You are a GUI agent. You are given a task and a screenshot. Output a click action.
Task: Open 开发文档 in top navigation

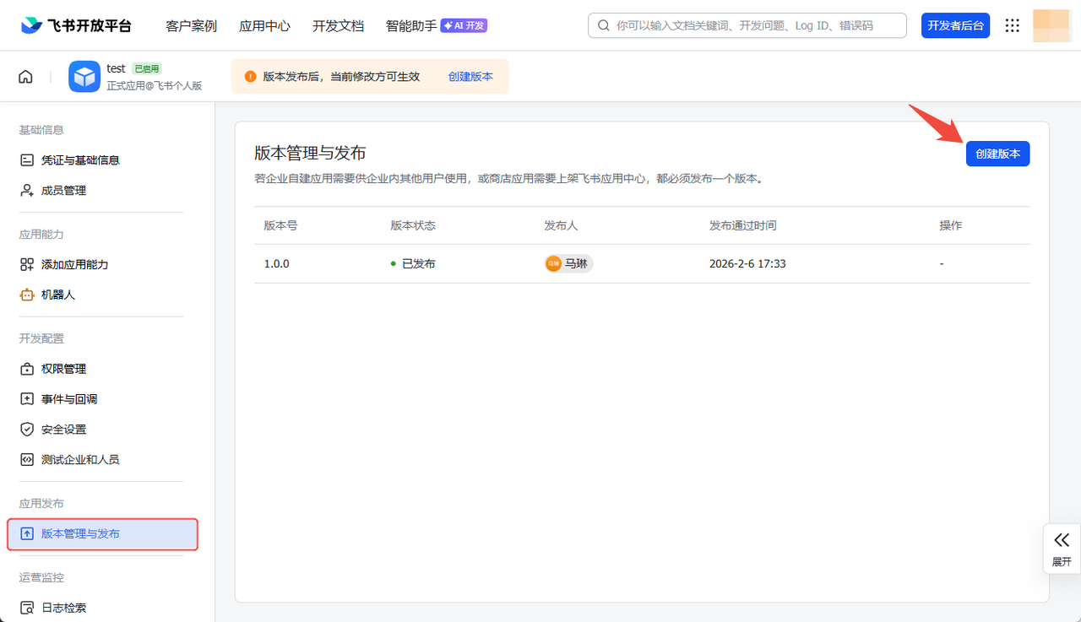338,26
